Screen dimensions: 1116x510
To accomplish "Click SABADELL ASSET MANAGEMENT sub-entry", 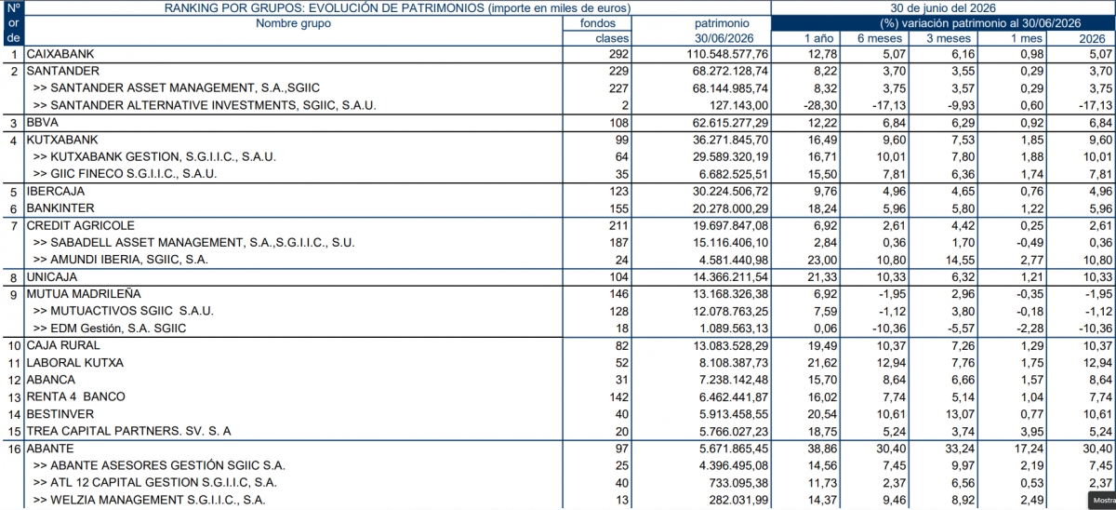I will coord(193,243).
